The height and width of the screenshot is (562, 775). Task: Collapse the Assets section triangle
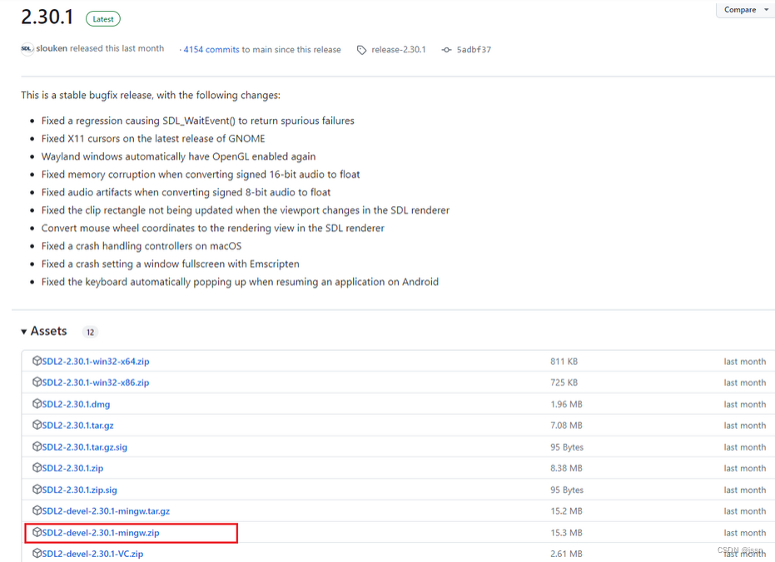point(23,332)
